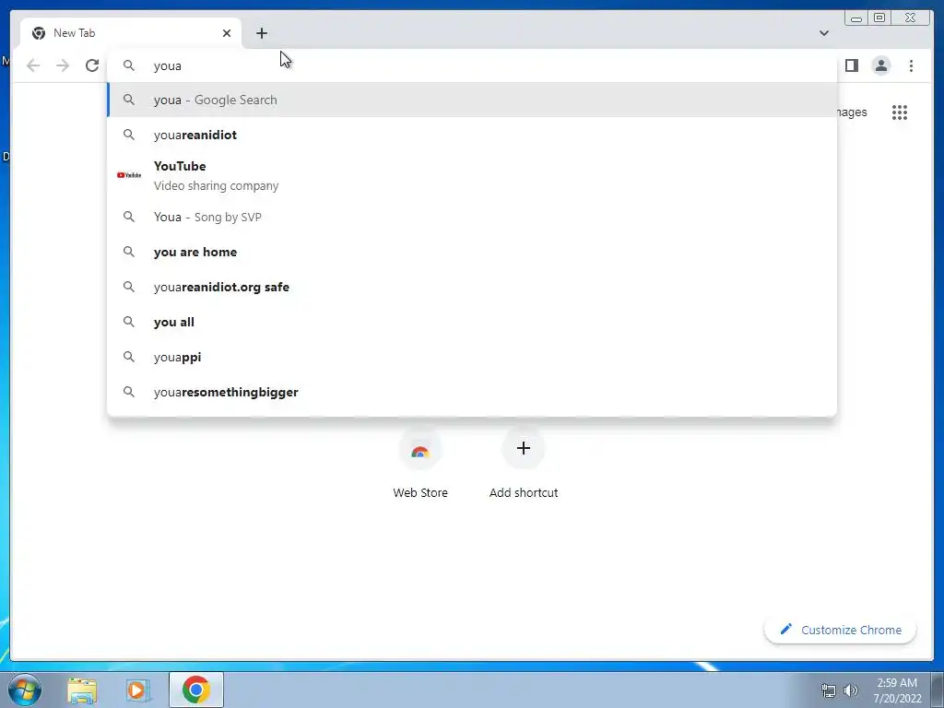Image resolution: width=944 pixels, height=708 pixels.
Task: Open the Google apps grid
Action: 900,112
